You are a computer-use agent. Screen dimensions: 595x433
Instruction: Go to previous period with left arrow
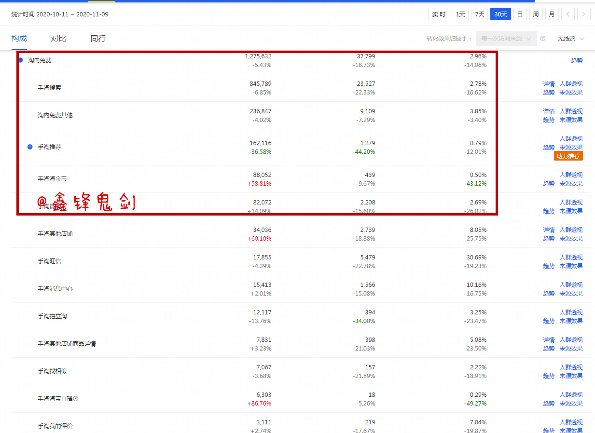[567, 14]
